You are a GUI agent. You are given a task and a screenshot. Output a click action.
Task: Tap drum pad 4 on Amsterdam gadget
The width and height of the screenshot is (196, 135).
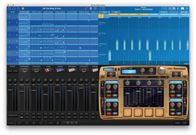click(159, 113)
